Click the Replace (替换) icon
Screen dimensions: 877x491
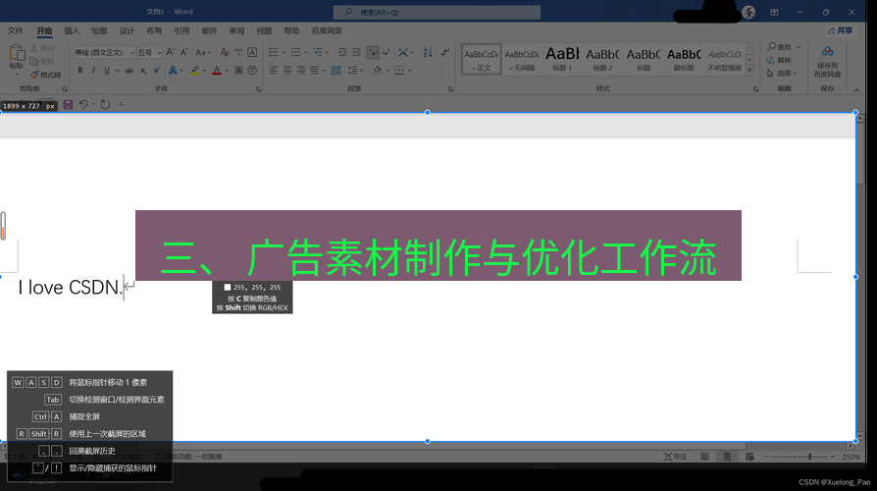pos(771,60)
